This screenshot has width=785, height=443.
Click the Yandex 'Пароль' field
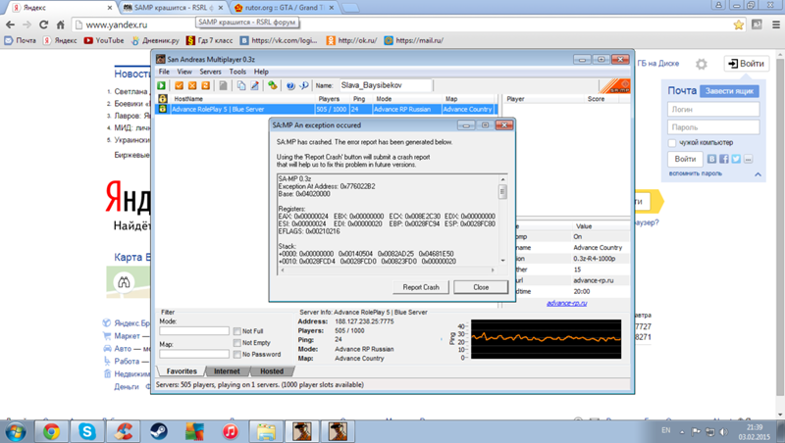[713, 127]
